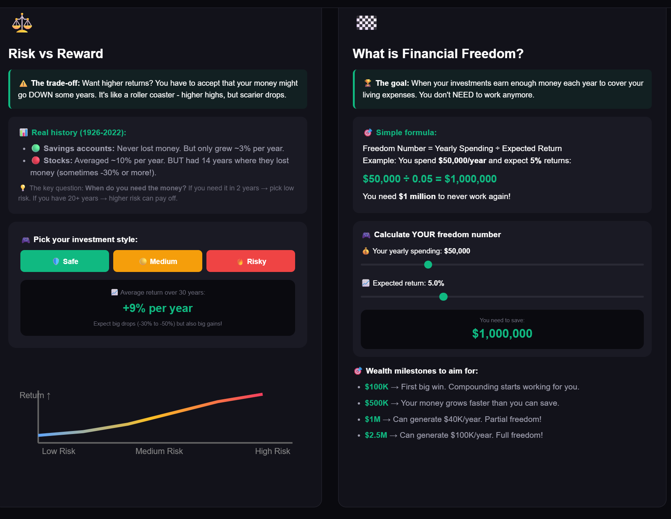Viewport: 671px width, 519px height.
Task: Pick the Risky investment style
Action: pos(251,261)
